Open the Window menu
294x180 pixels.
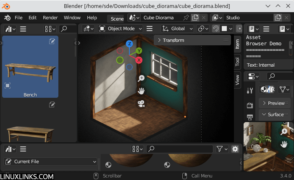coord(72,18)
